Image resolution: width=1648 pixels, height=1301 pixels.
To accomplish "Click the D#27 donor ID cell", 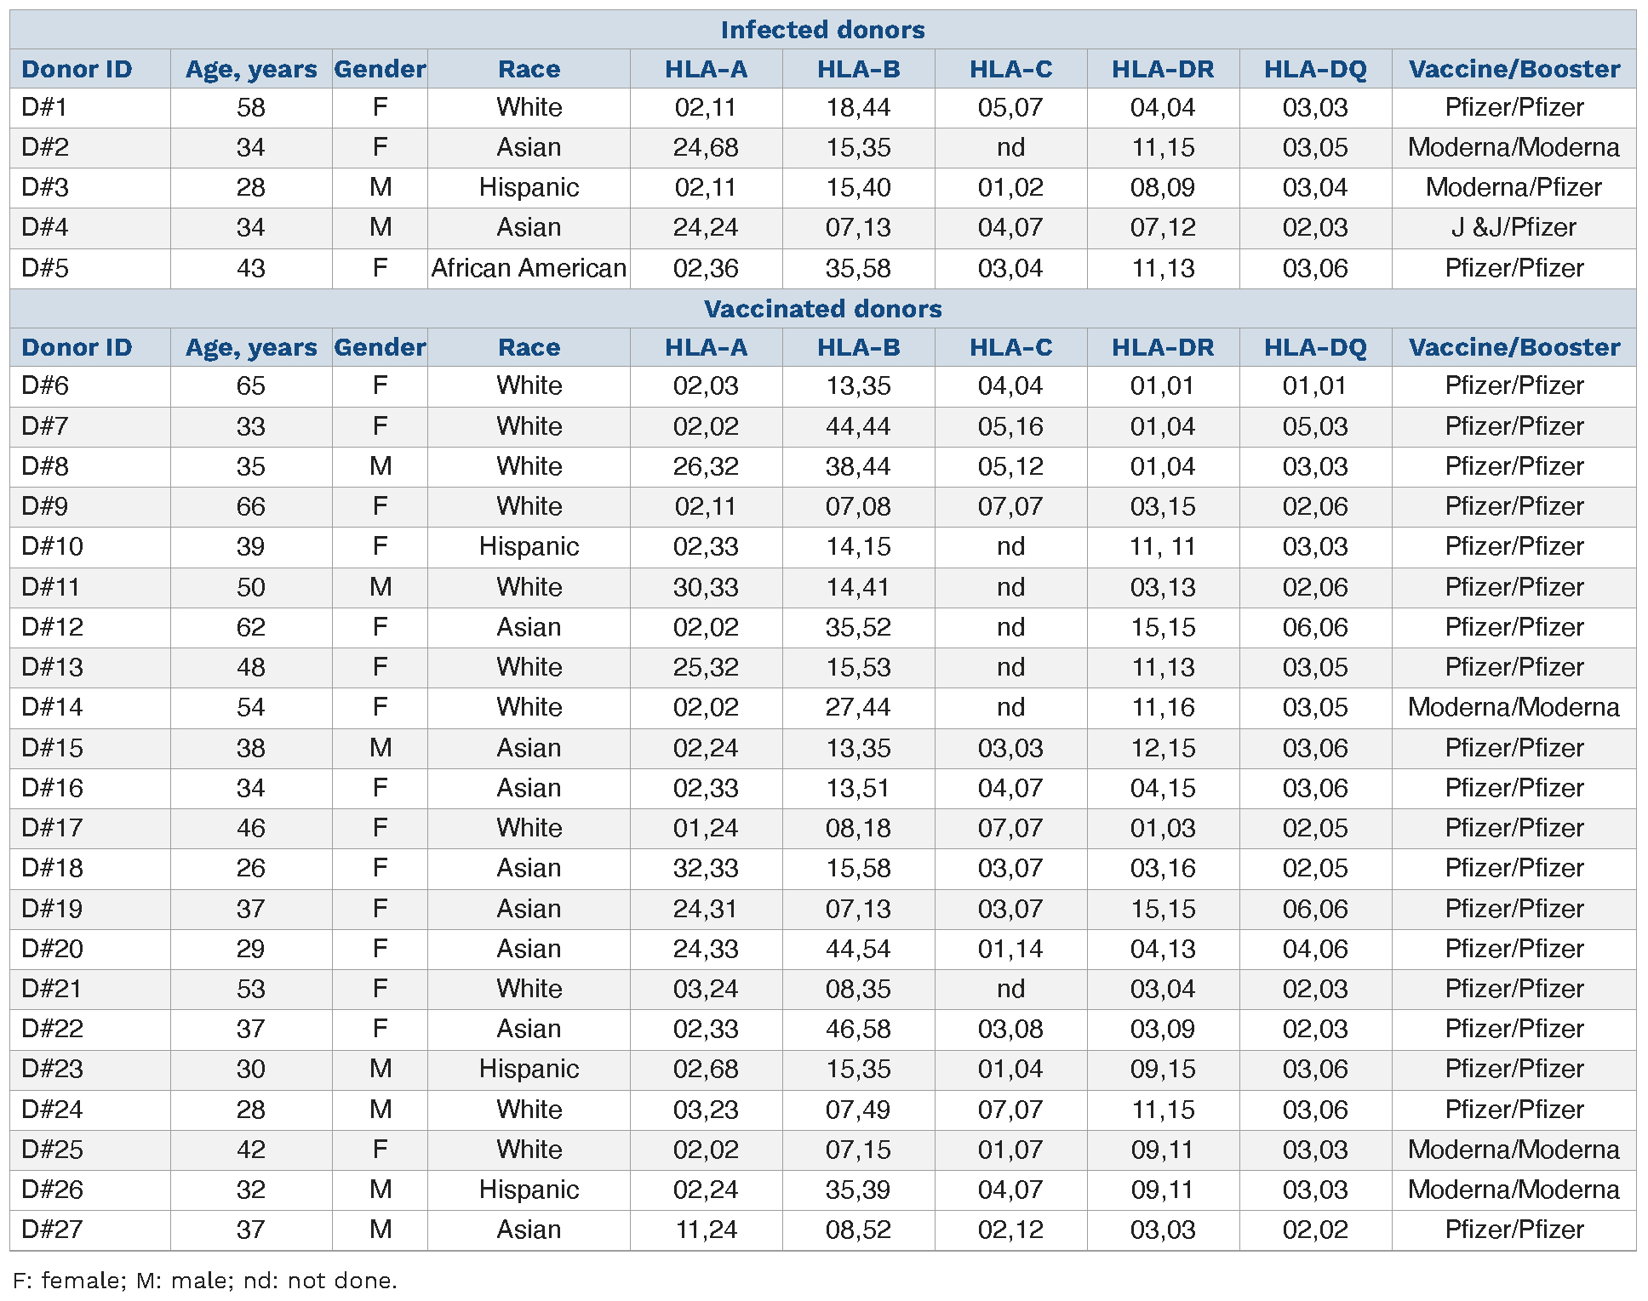I will click(x=52, y=1230).
